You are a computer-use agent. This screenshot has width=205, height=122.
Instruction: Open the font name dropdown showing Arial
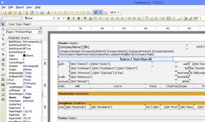[x=54, y=18]
